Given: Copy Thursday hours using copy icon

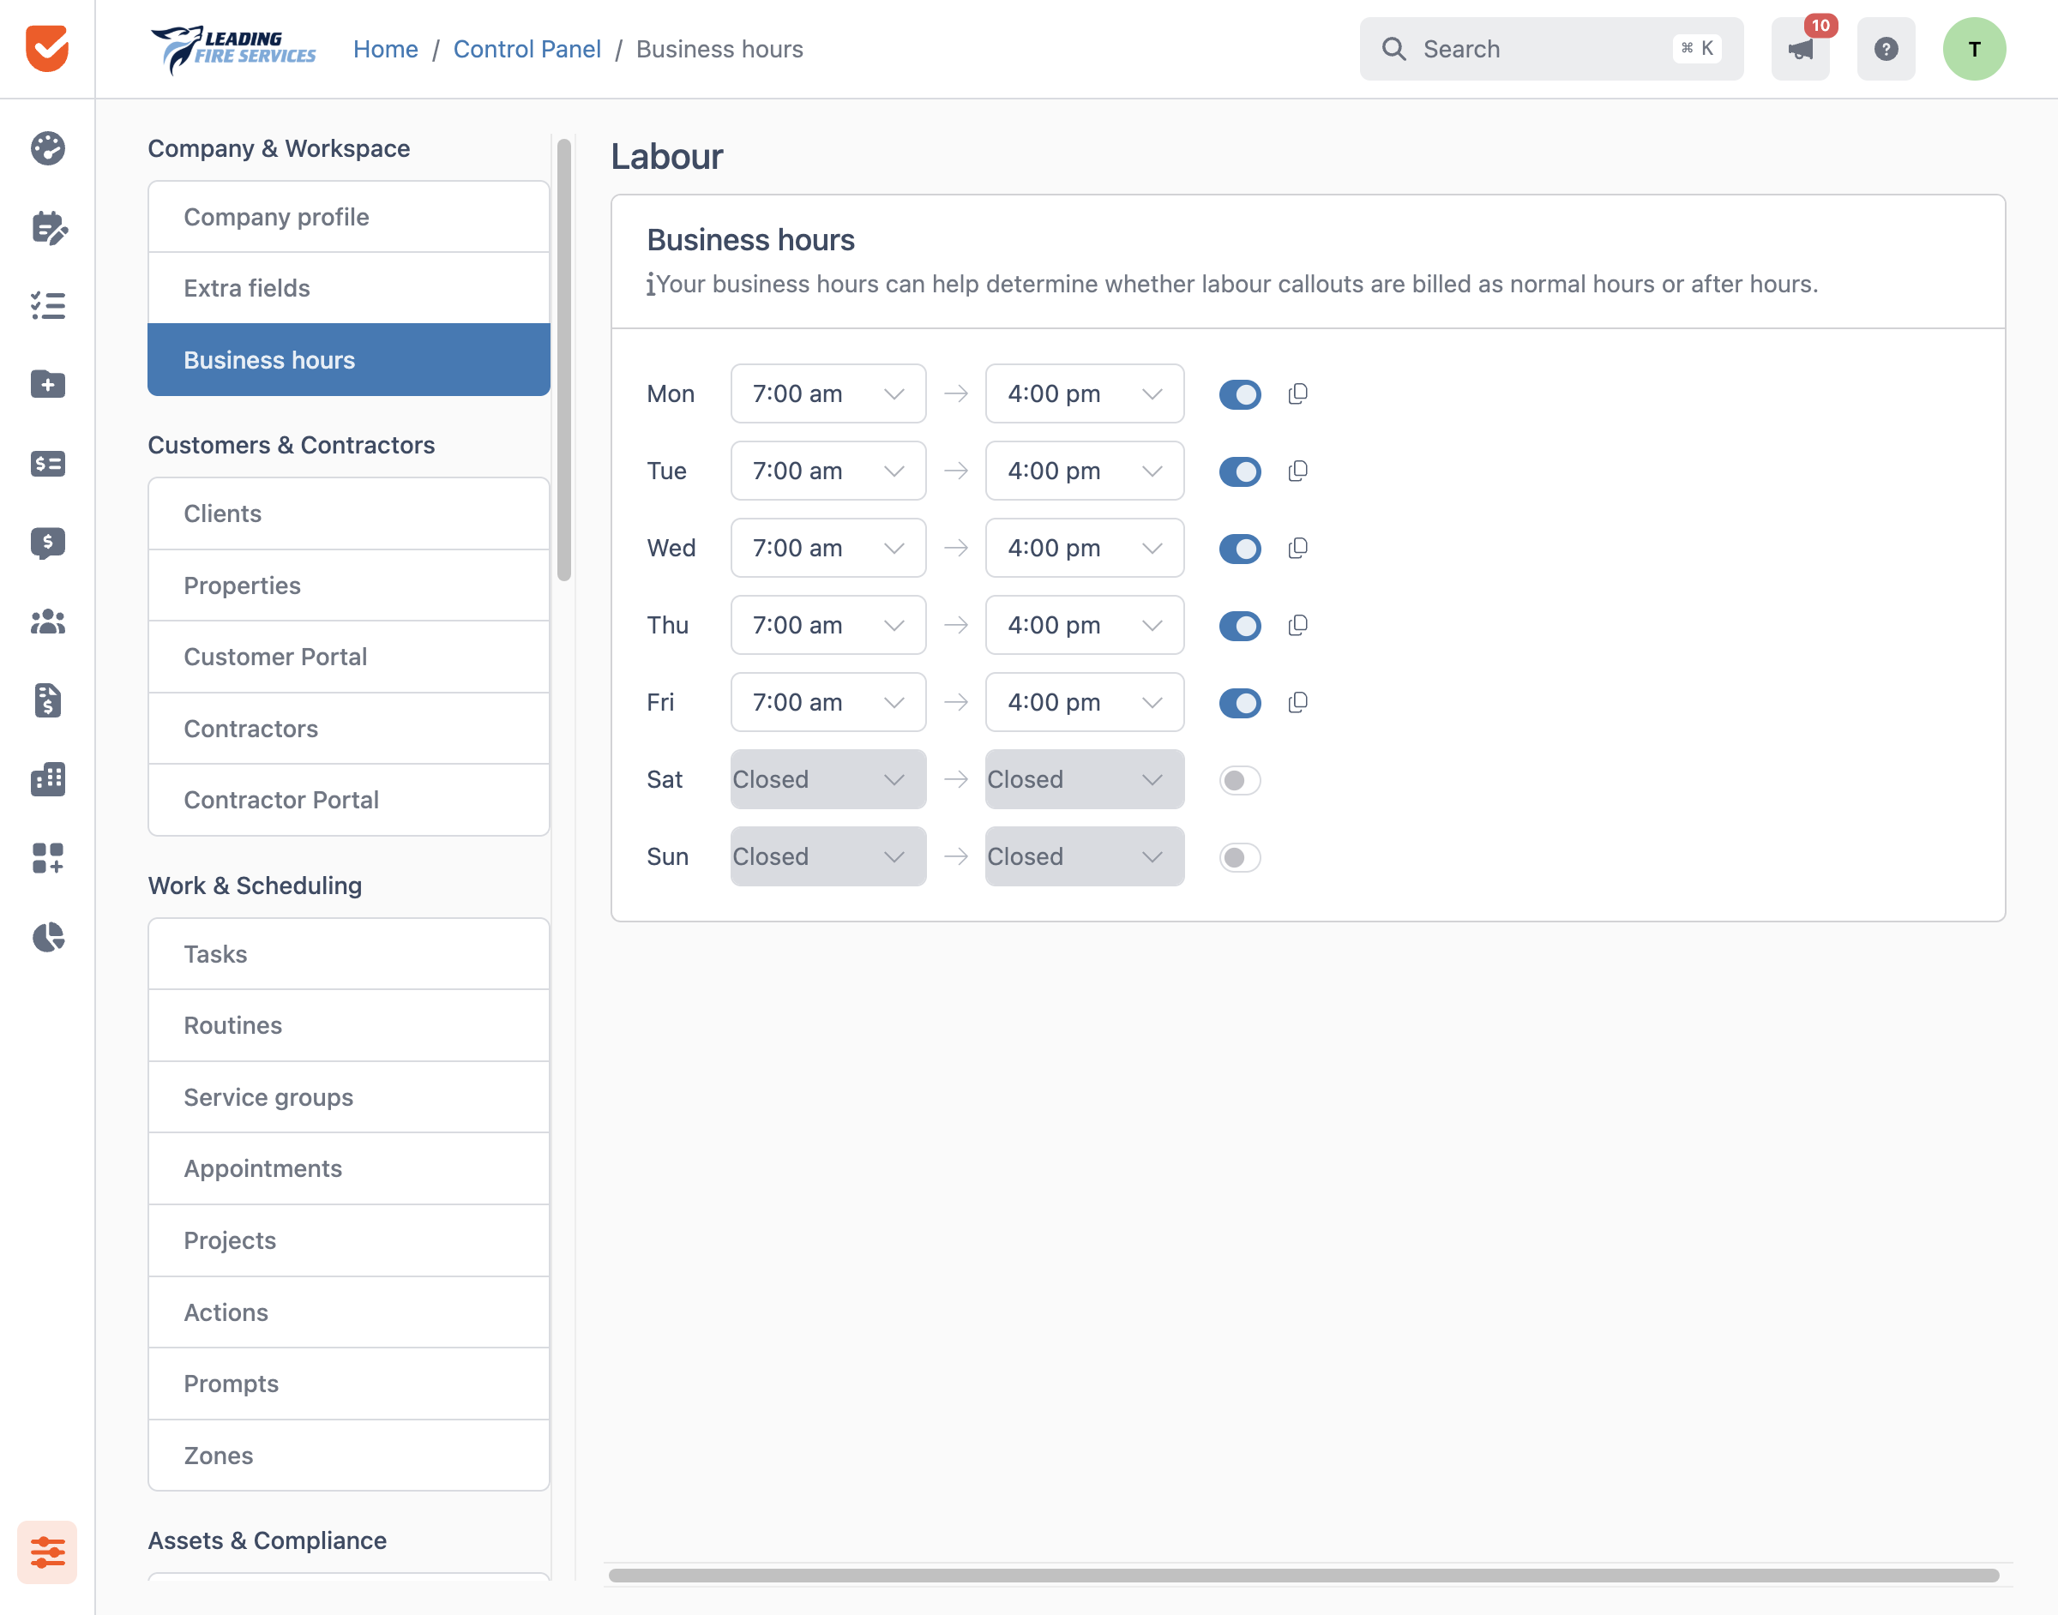Looking at the screenshot, I should click(1297, 625).
